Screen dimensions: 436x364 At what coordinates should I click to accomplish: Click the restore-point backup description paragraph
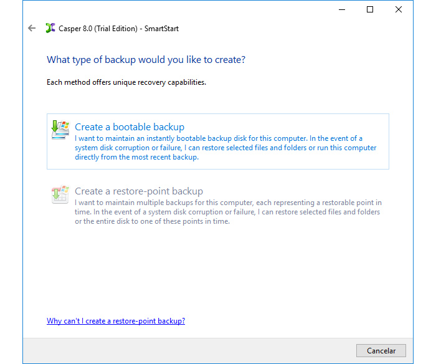click(x=227, y=212)
